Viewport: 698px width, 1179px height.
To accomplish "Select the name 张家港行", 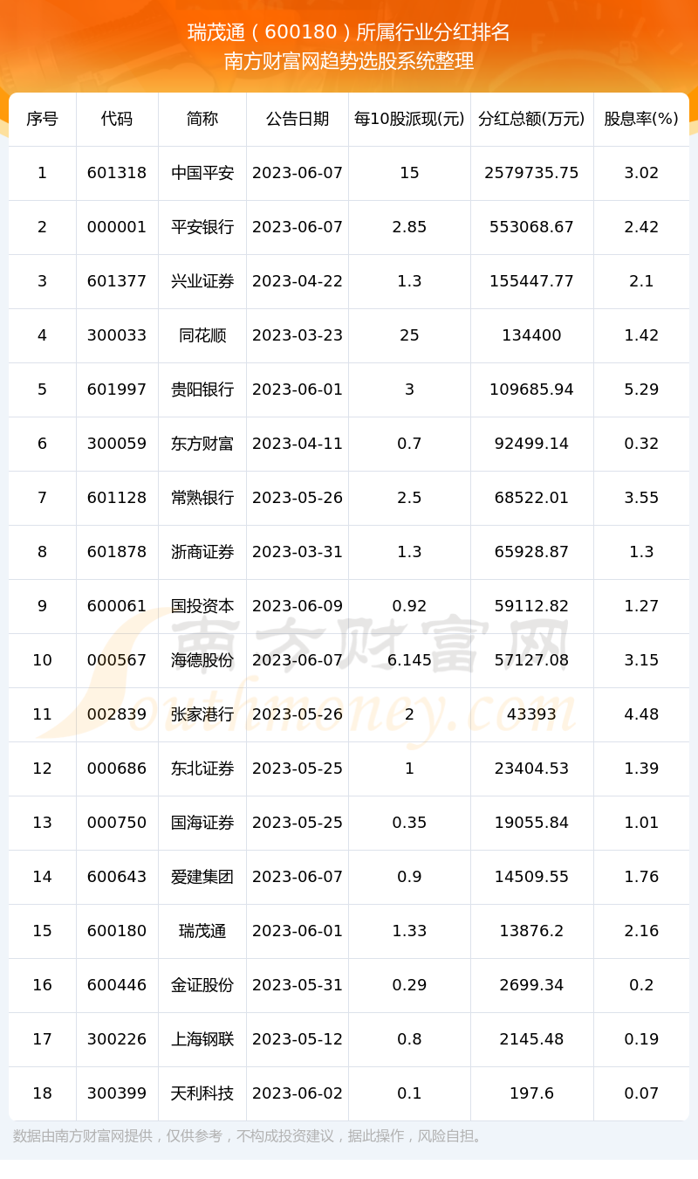I will [x=202, y=714].
